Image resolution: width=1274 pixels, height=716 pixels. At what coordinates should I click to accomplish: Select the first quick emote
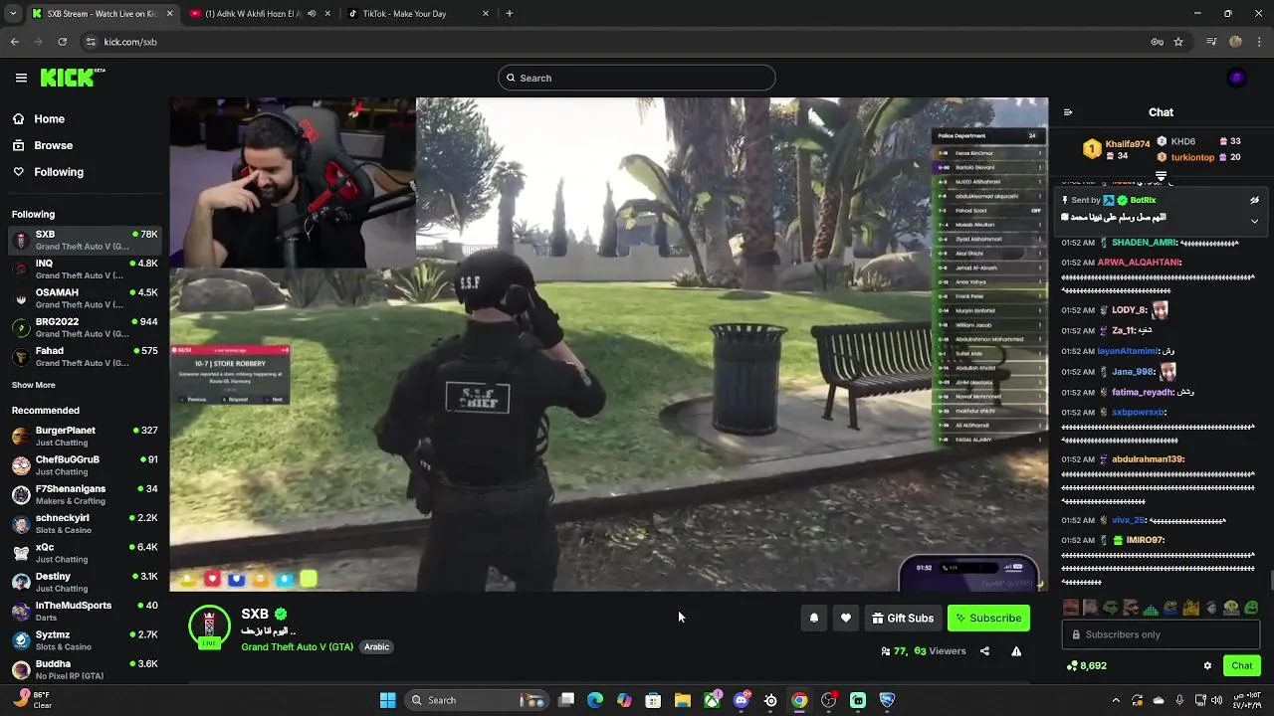pyautogui.click(x=1070, y=608)
